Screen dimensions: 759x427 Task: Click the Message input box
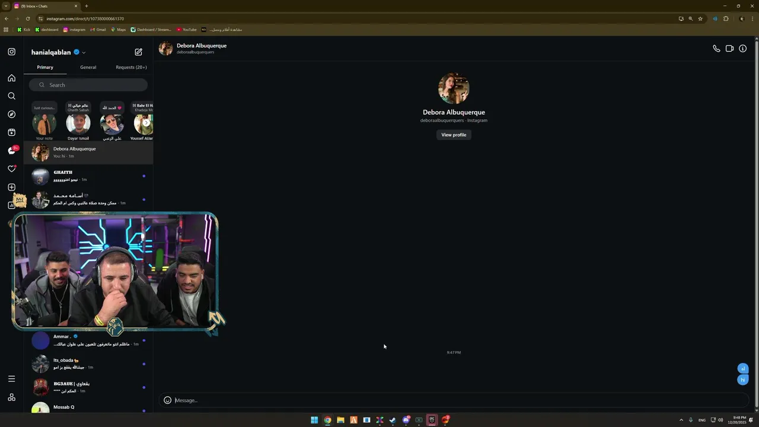[x=454, y=400]
